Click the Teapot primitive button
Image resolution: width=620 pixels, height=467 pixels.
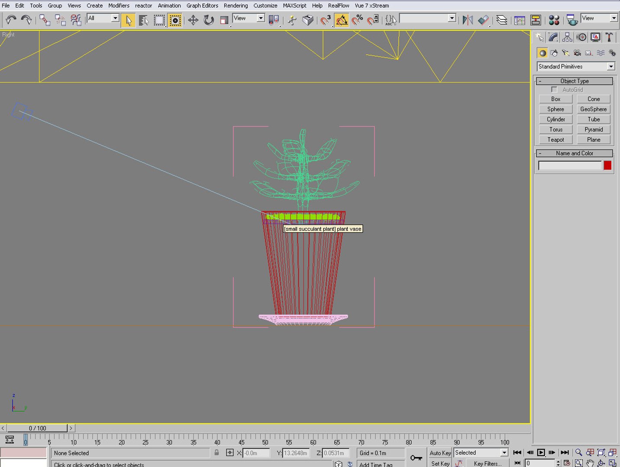coord(555,140)
